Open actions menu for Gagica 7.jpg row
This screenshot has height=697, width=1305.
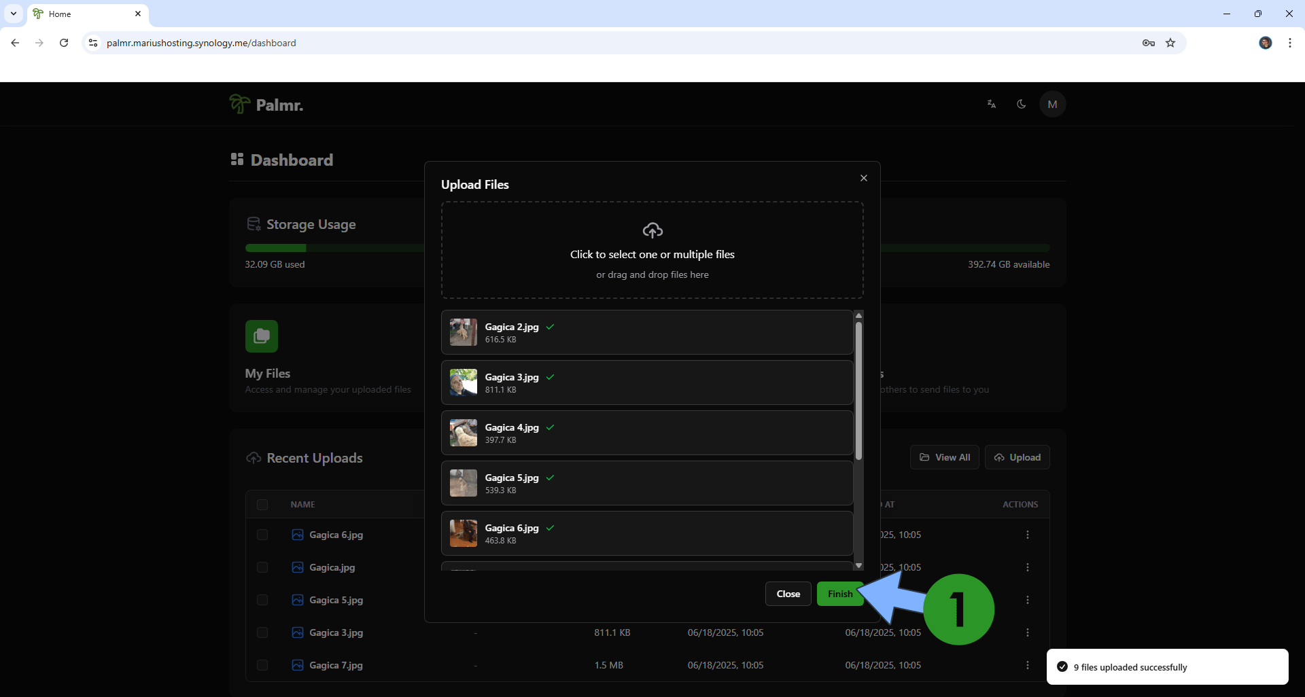coord(1028,665)
